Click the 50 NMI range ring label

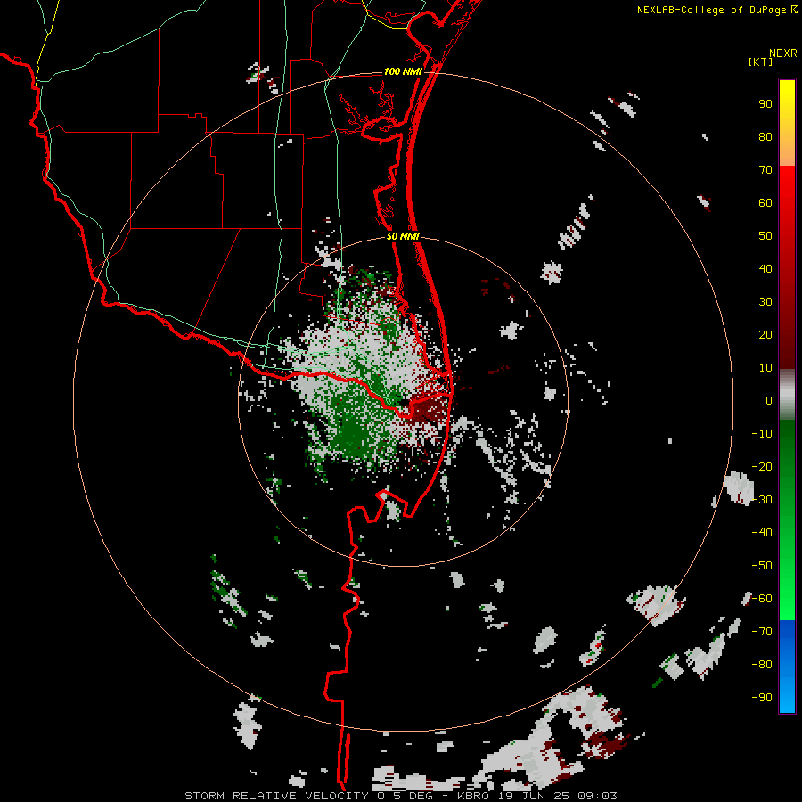pyautogui.click(x=403, y=236)
